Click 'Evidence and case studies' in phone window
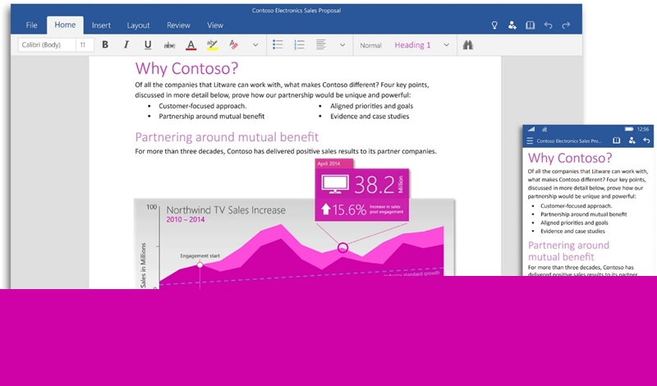The image size is (657, 386). pos(572,232)
